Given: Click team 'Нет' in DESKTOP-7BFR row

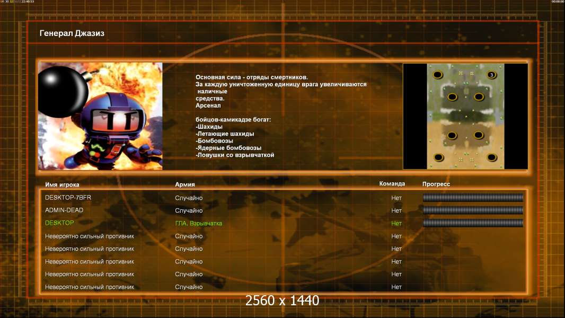Looking at the screenshot, I should [396, 198].
